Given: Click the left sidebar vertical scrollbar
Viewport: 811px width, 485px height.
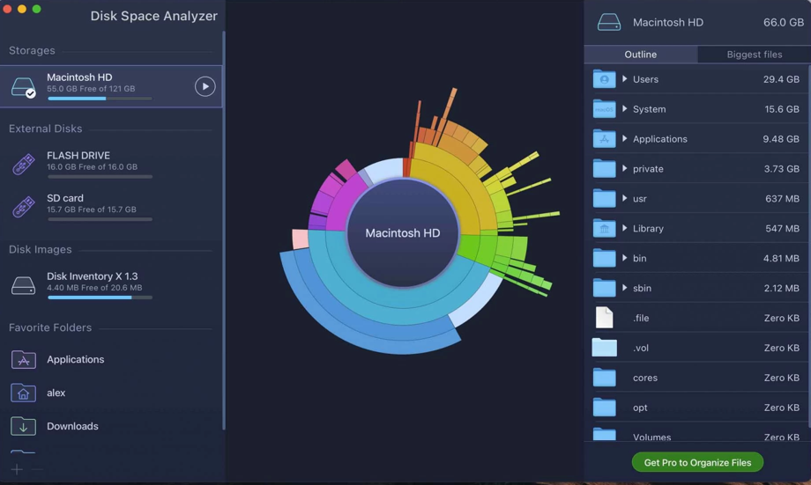Looking at the screenshot, I should pyautogui.click(x=223, y=230).
